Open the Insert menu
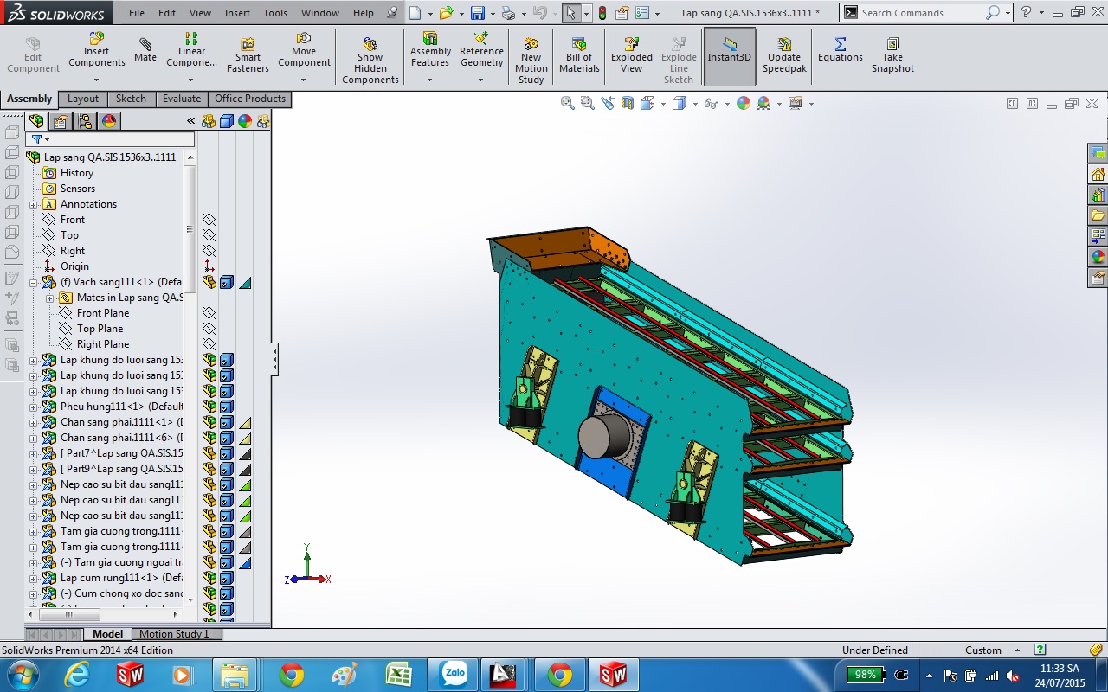Screen dimensions: 1108x692 [237, 13]
